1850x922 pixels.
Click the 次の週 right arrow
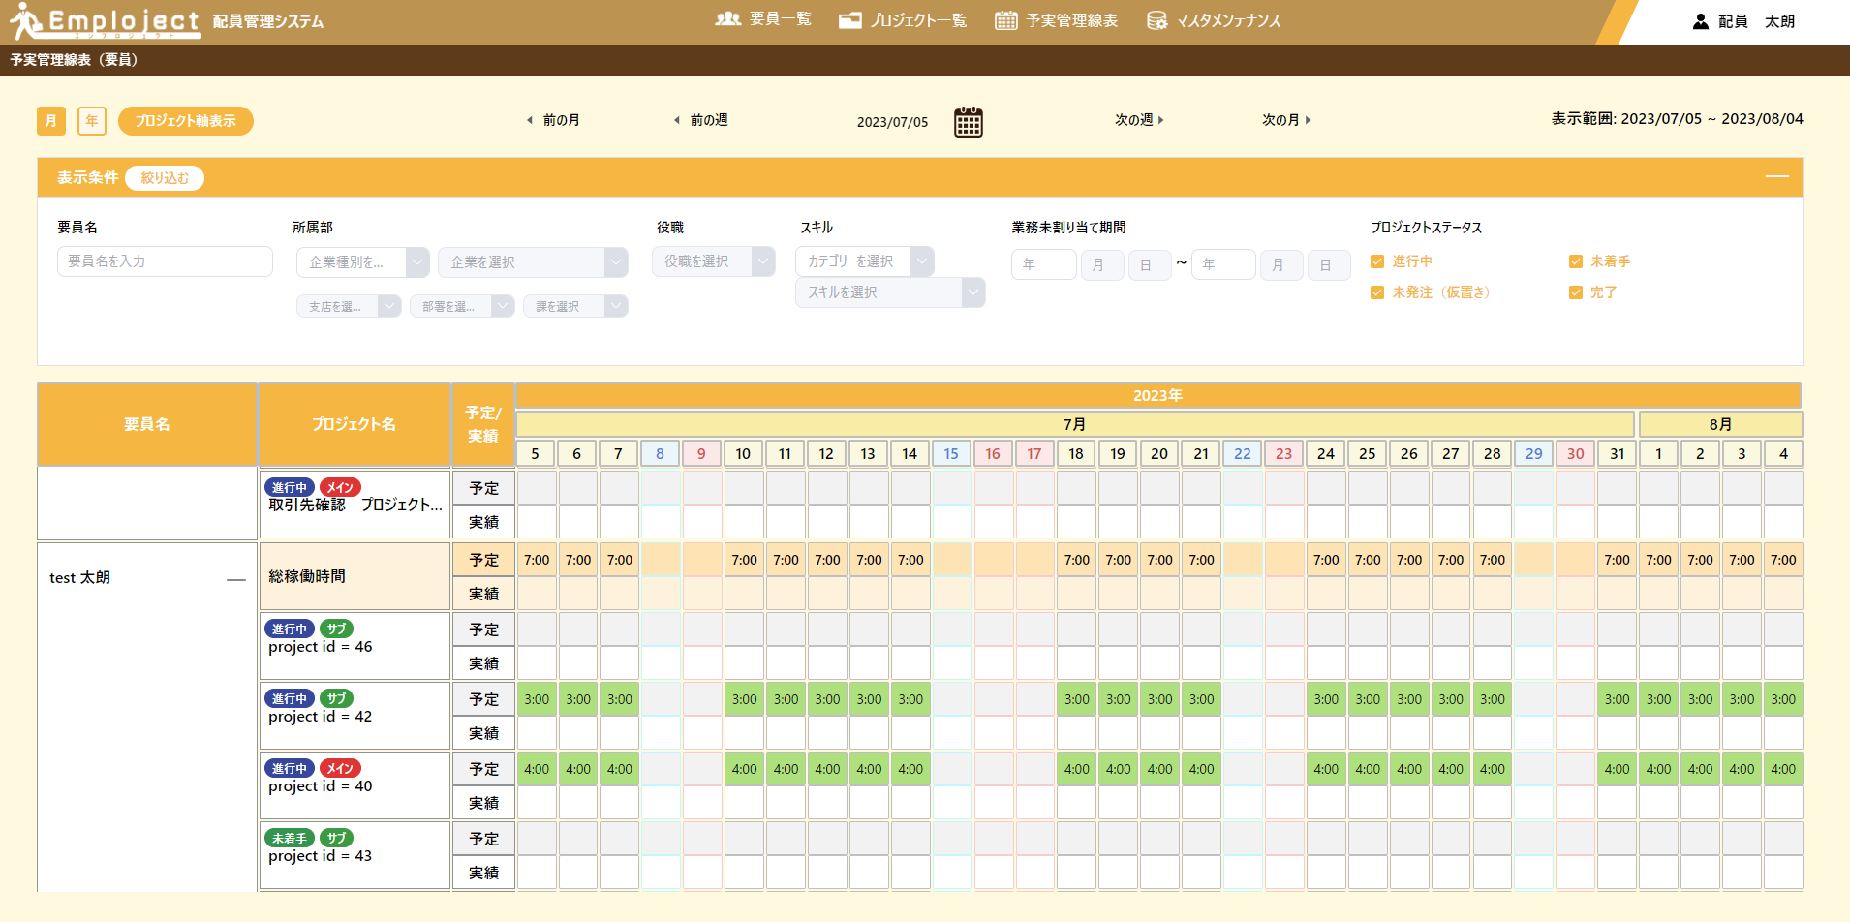click(1160, 120)
